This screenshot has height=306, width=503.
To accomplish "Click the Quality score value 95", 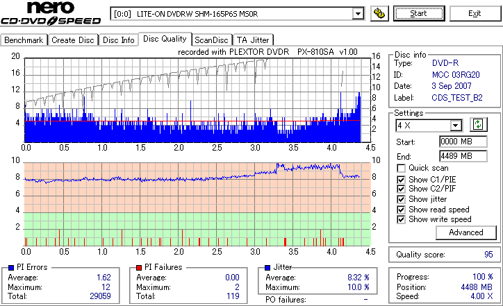I will [488, 255].
